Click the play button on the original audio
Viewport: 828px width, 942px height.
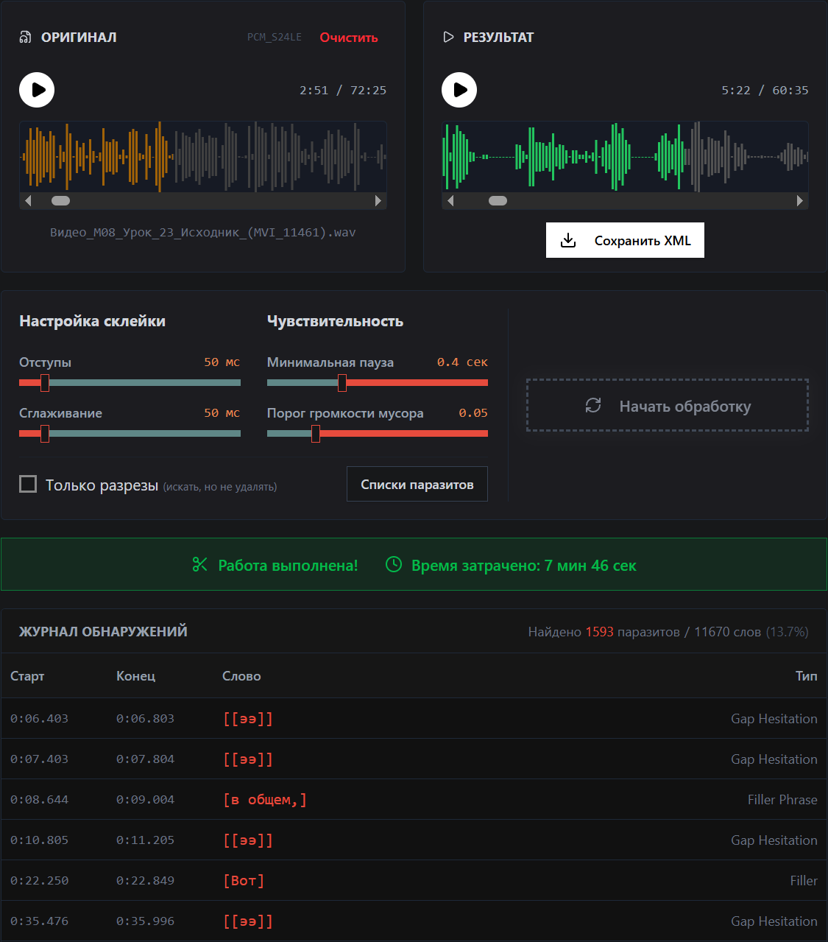click(37, 89)
